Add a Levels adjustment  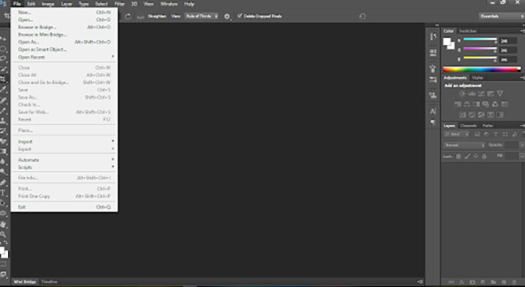tap(472, 94)
